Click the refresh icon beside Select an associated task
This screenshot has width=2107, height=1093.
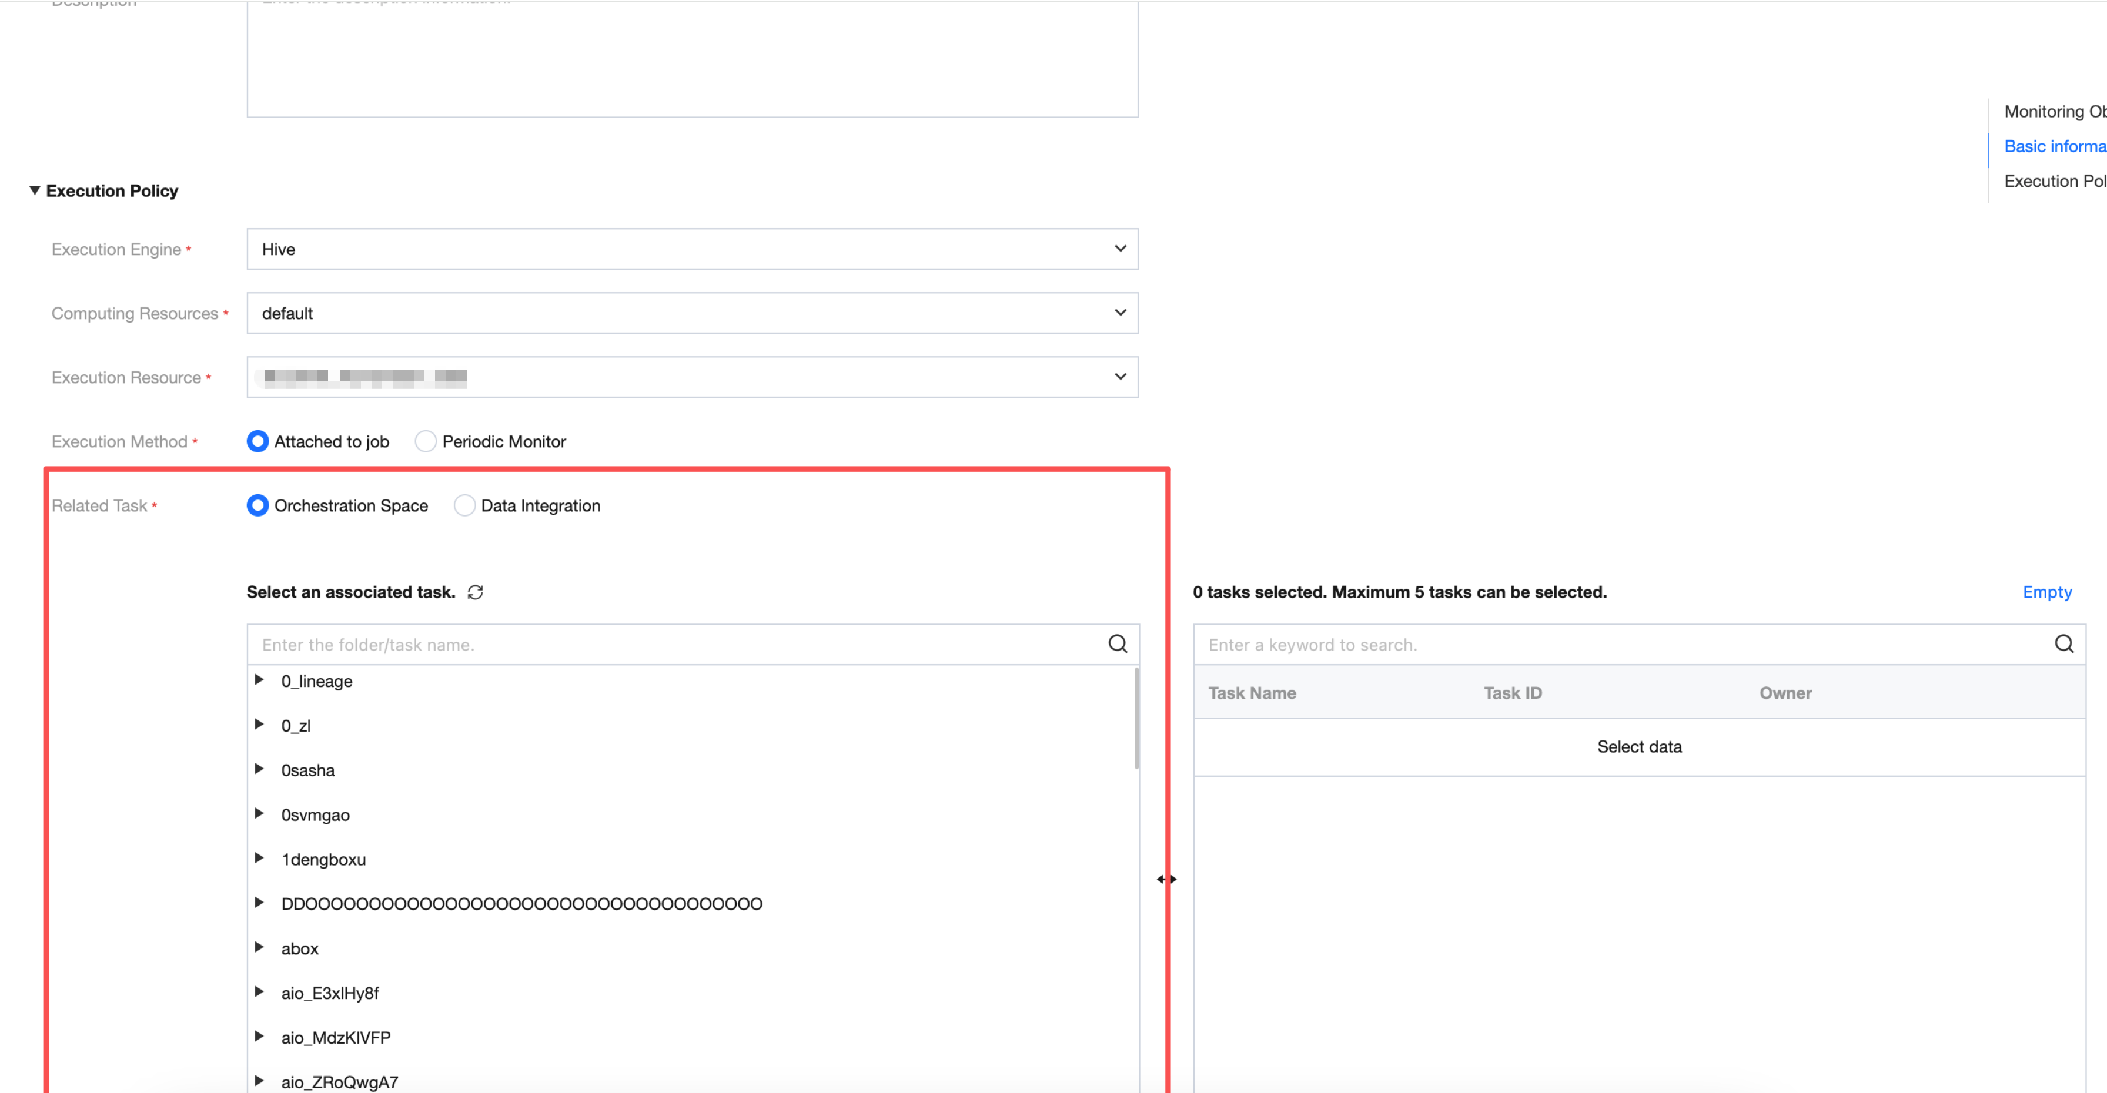point(475,592)
